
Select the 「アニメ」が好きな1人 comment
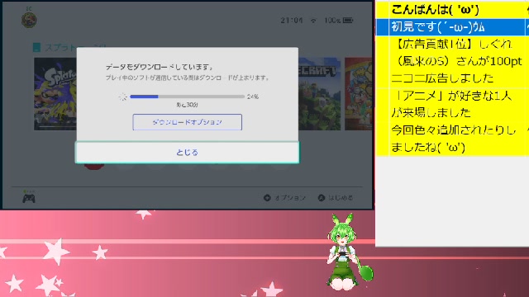tap(452, 104)
